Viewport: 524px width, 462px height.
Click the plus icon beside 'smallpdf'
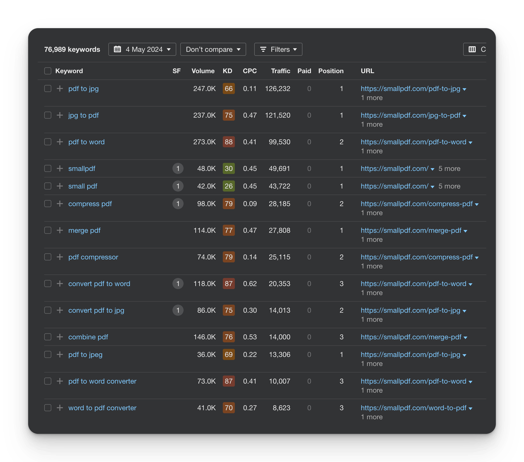pos(60,169)
